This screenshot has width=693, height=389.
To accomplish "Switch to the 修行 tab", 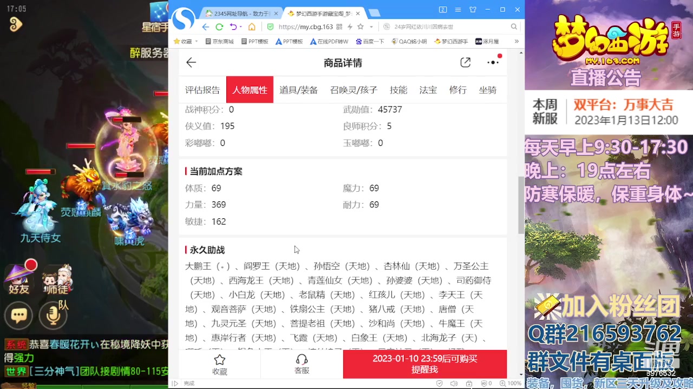I will [457, 90].
